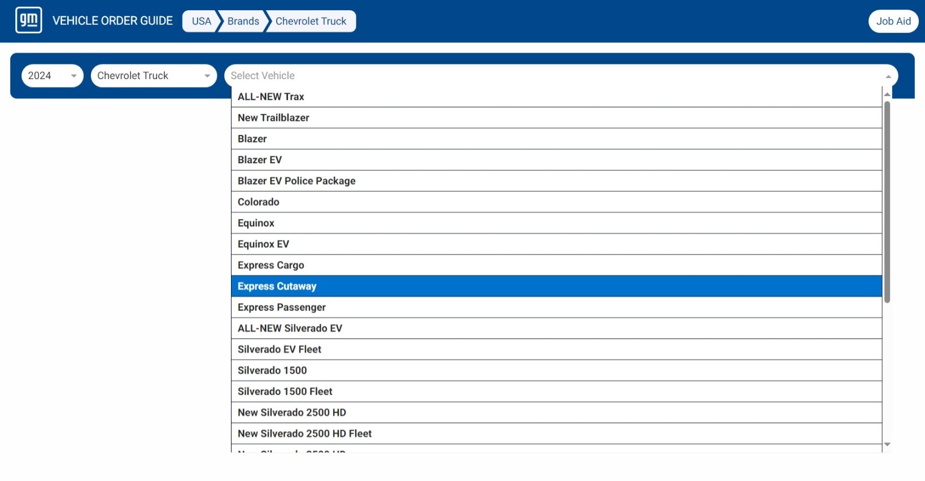Choose Express Passenger option

click(556, 307)
